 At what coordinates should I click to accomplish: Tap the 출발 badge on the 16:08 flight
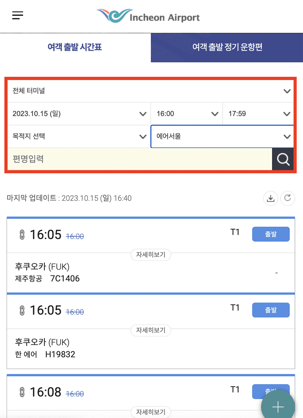click(x=271, y=392)
